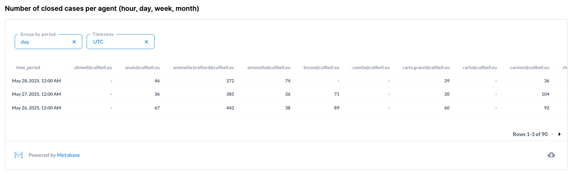Image resolution: width=586 pixels, height=176 pixels.
Task: Select May 28, 2025 row cell
Action: point(36,81)
